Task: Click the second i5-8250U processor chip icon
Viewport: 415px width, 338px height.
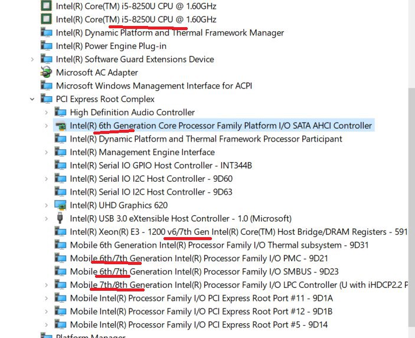Action: point(46,19)
